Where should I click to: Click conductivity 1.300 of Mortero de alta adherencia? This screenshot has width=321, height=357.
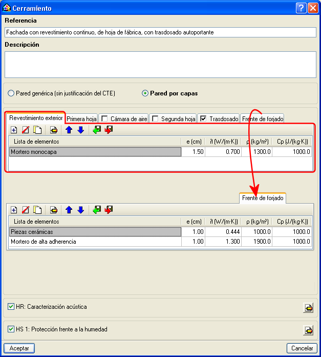coord(223,242)
